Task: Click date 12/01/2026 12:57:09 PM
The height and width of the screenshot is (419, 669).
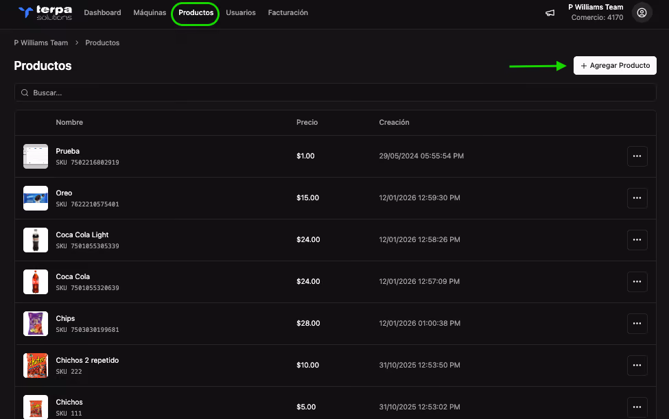Action: pyautogui.click(x=419, y=281)
